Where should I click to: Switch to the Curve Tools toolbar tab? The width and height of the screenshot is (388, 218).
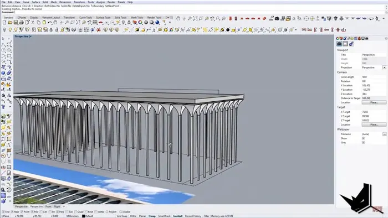tap(85, 18)
